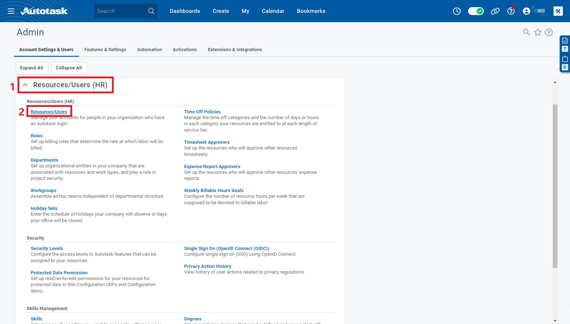Click the vertical scrollbar thumb
The width and height of the screenshot is (570, 324).
click(555, 186)
